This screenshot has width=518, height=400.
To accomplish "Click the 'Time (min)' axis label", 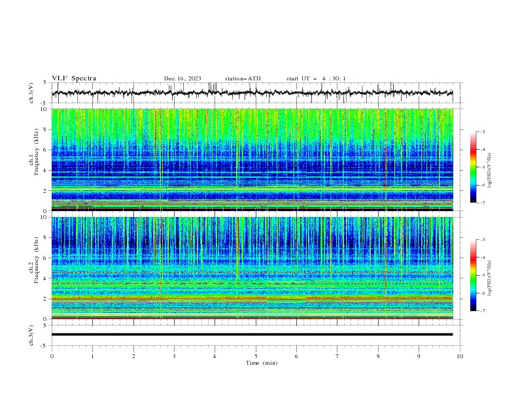I will point(262,363).
